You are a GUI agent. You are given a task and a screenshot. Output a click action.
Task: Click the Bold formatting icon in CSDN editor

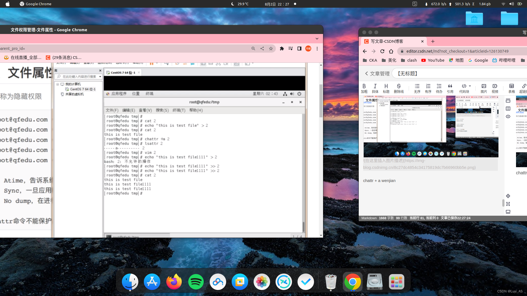365,86
